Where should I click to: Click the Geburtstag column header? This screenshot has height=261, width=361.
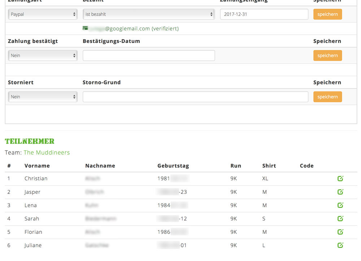tap(173, 166)
